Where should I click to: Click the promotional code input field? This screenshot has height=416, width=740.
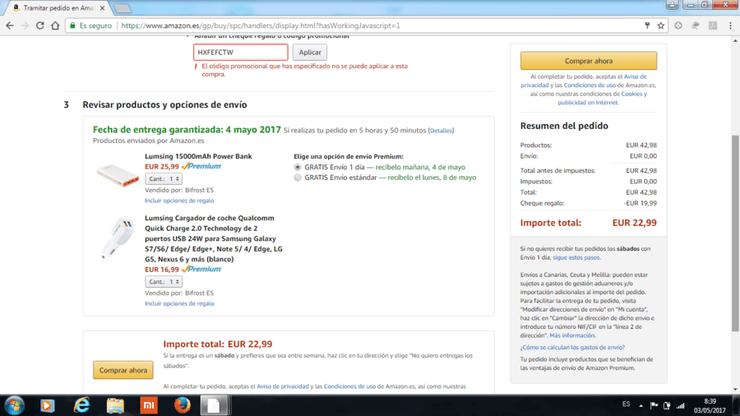point(241,53)
